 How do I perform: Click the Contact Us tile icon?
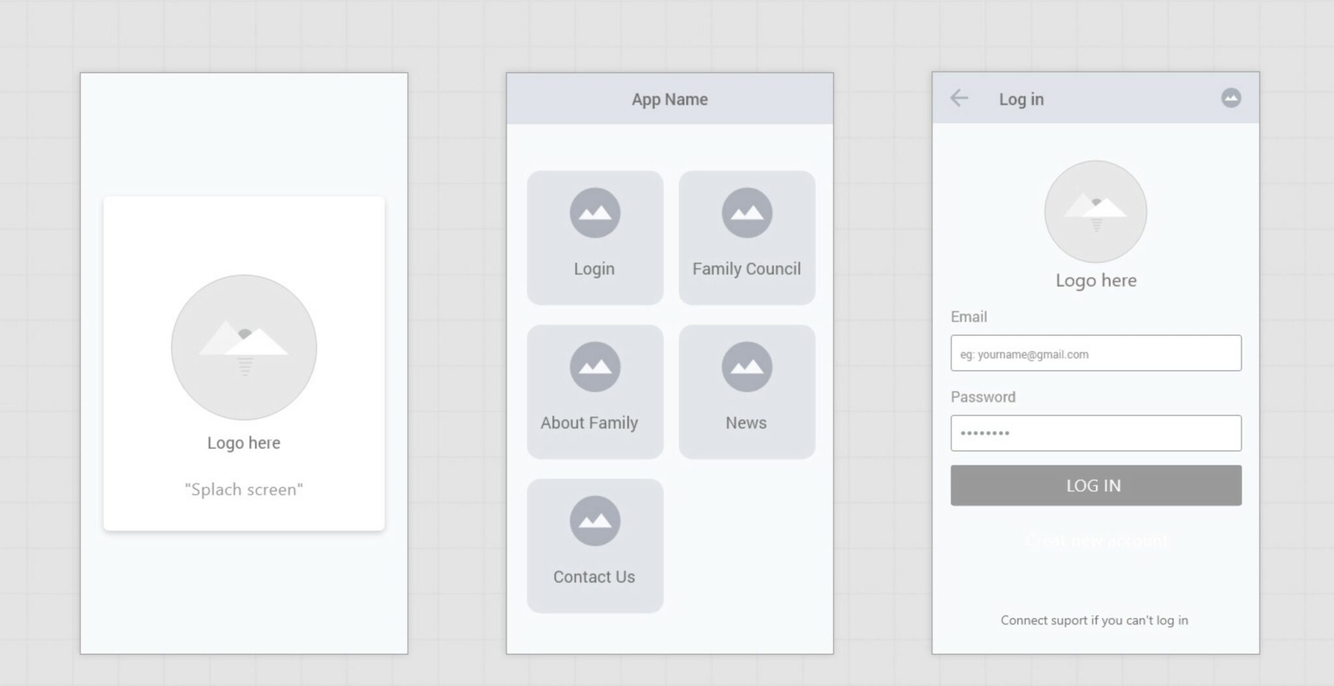click(593, 520)
